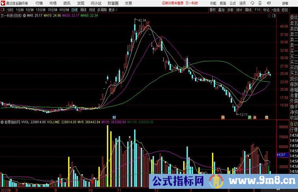Click the 12.11 low price label

tap(244, 115)
